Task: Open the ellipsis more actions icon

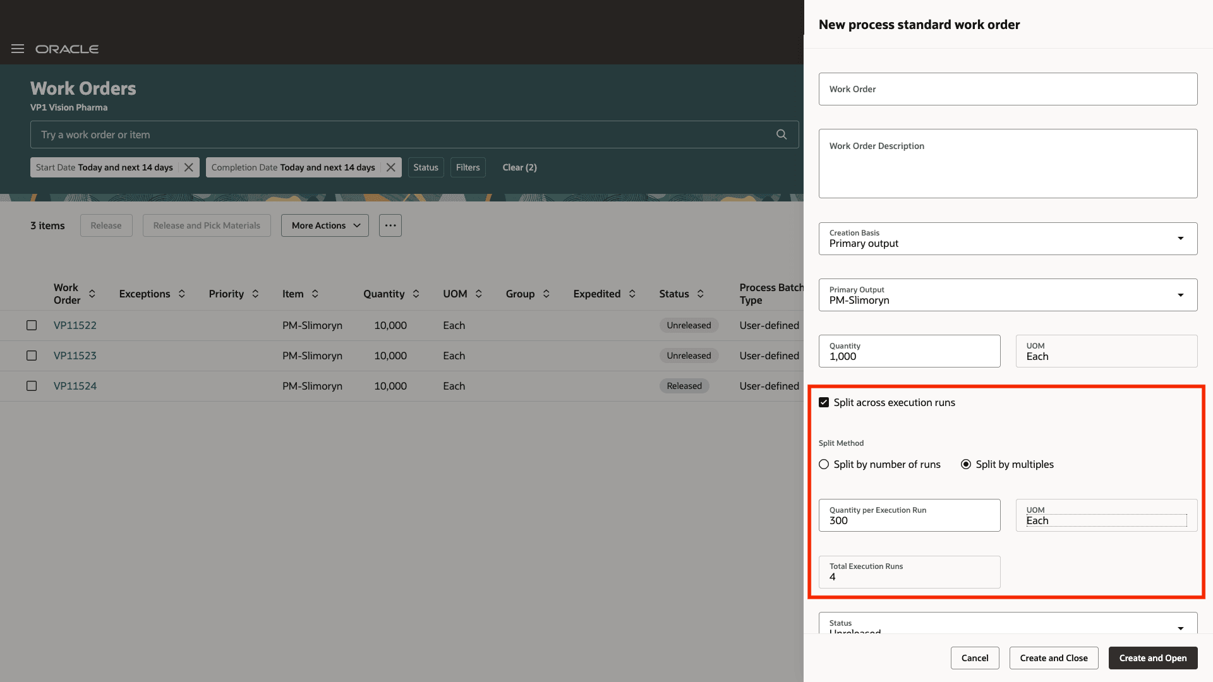Action: click(390, 225)
